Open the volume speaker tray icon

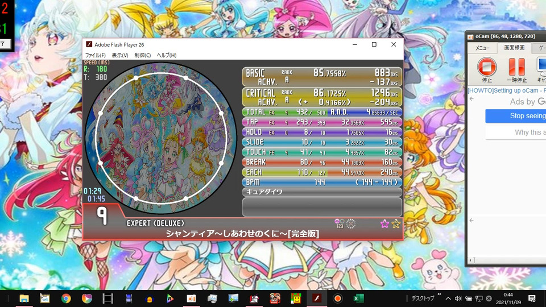click(458, 298)
